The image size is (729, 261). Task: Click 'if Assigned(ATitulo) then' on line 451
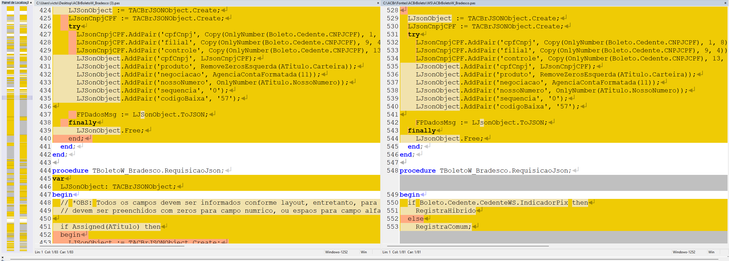coord(111,227)
